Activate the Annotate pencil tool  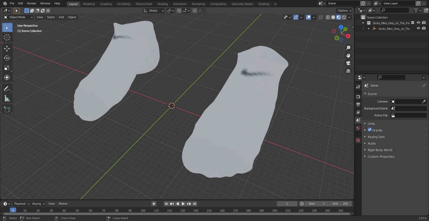7,89
